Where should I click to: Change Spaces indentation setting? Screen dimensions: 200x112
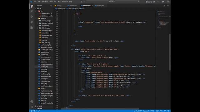[146, 111]
